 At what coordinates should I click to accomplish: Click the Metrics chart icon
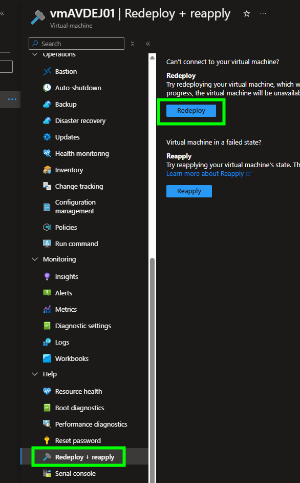point(47,309)
